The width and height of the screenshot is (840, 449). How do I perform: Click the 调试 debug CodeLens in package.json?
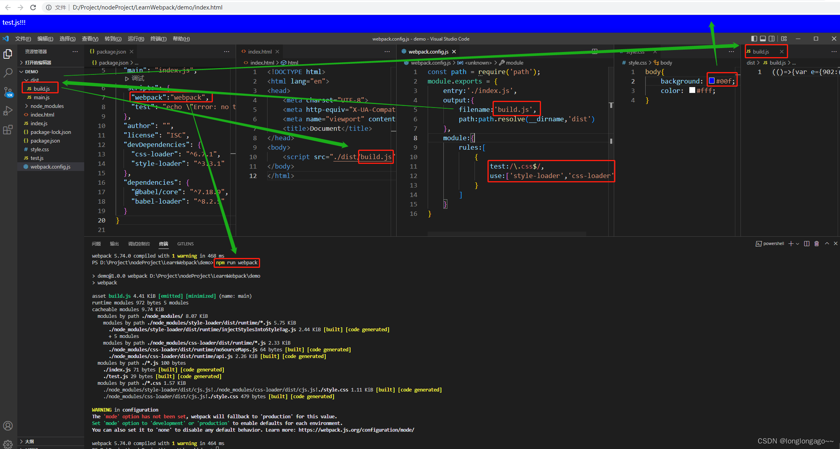click(x=135, y=78)
